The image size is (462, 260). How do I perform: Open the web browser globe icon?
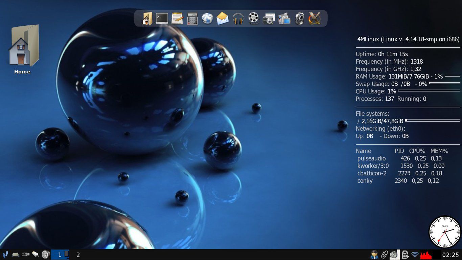[x=207, y=18]
